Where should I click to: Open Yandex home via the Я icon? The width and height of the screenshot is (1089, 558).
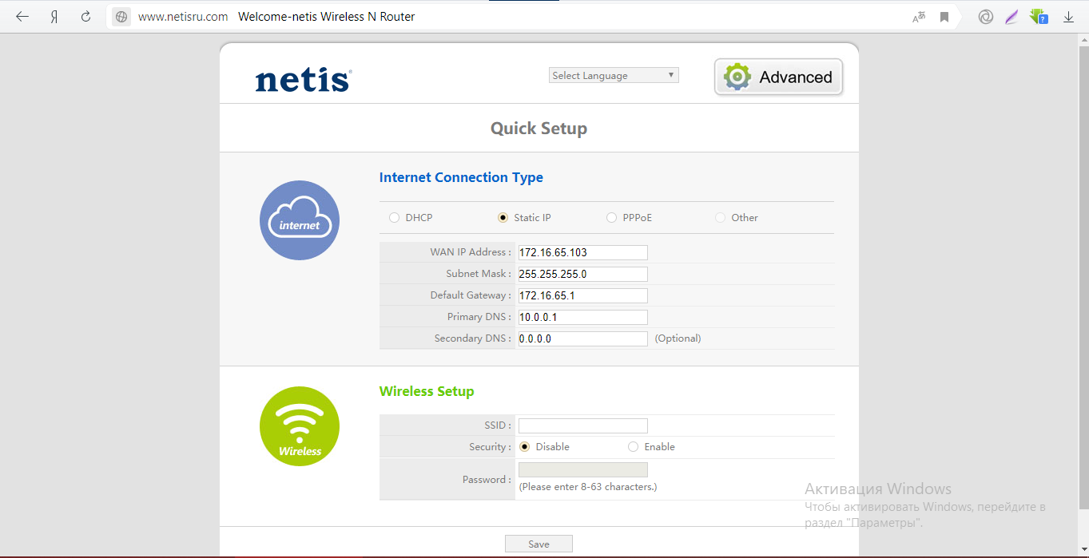(54, 17)
